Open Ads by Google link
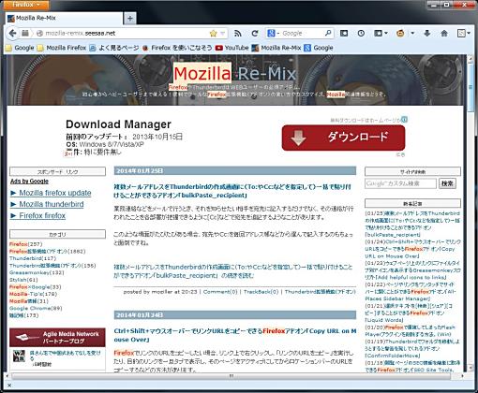Image resolution: width=478 pixels, height=393 pixels. click(x=29, y=182)
